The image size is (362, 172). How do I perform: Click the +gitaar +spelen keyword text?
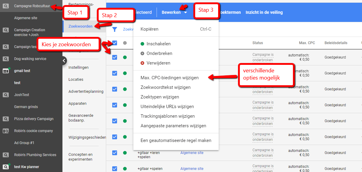click(150, 169)
